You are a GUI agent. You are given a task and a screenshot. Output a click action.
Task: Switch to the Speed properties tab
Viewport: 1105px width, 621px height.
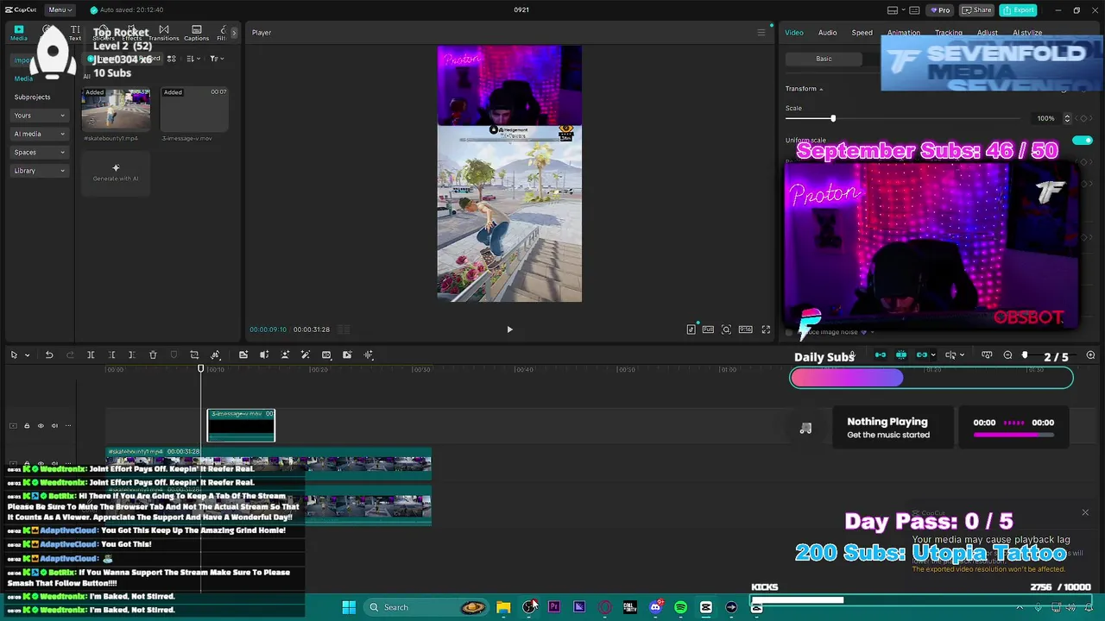point(862,33)
